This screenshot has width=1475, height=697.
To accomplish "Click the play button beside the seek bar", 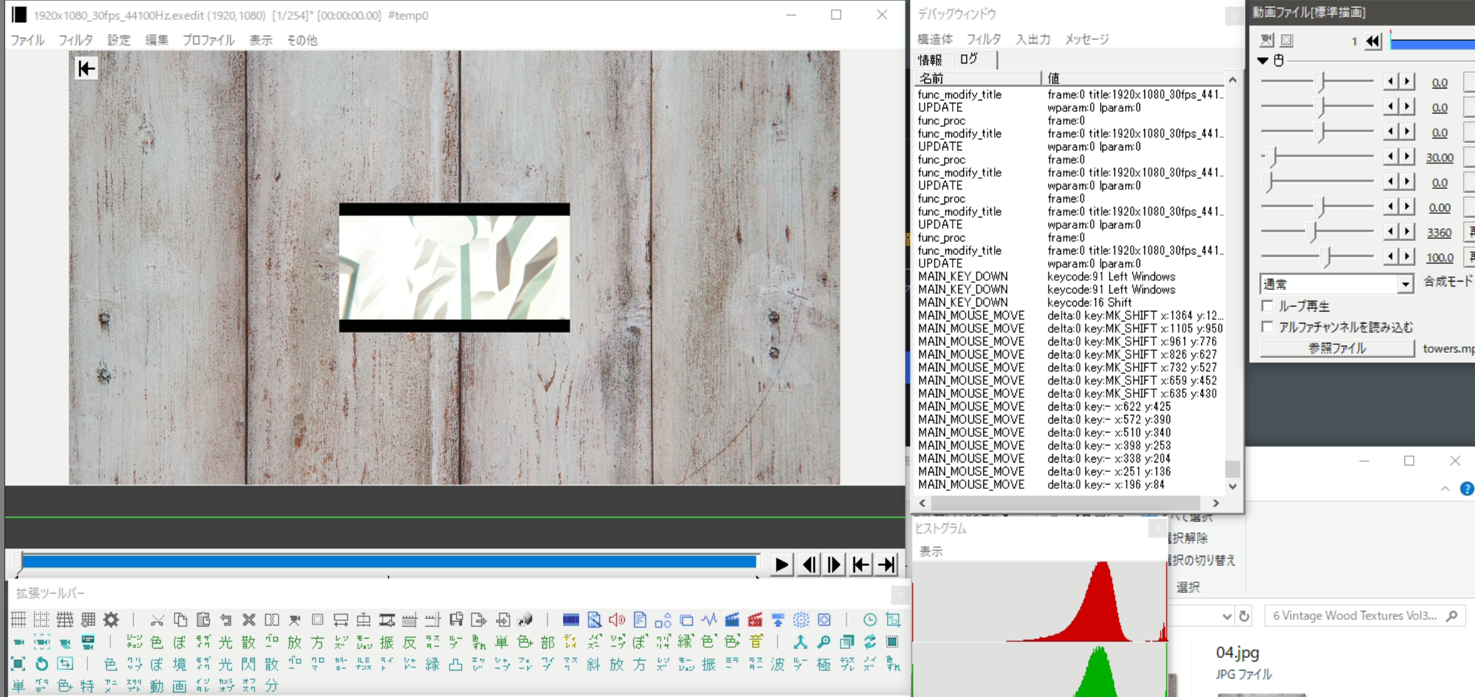I will coord(782,565).
